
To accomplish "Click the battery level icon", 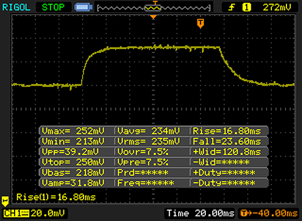I will point(84,8).
